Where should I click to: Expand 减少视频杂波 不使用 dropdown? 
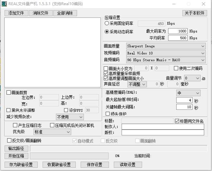click(70, 117)
